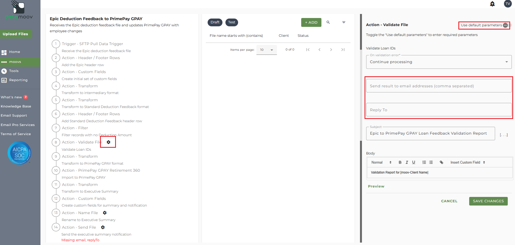This screenshot has height=245, width=515.
Task: Click the step 8 number circle
Action: pyautogui.click(x=56, y=142)
